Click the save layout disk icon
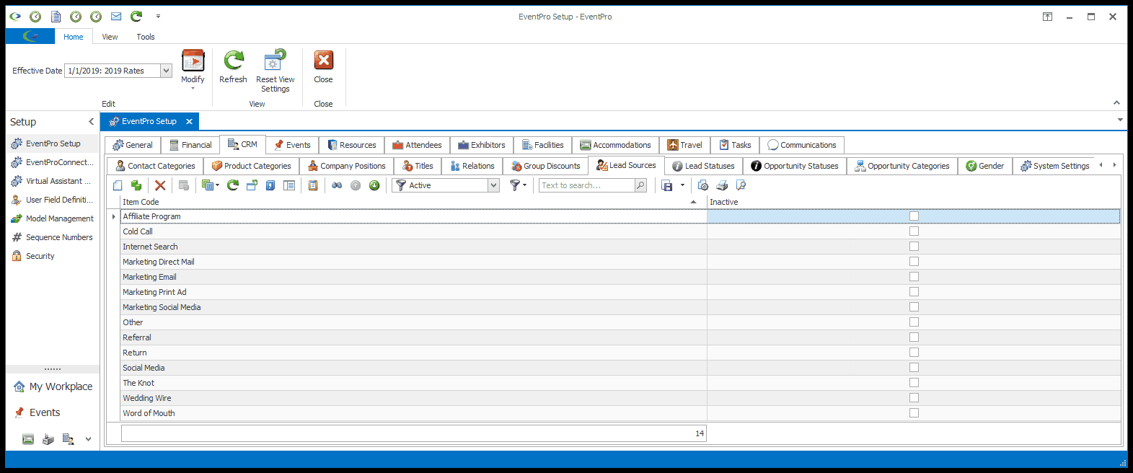 [x=667, y=185]
